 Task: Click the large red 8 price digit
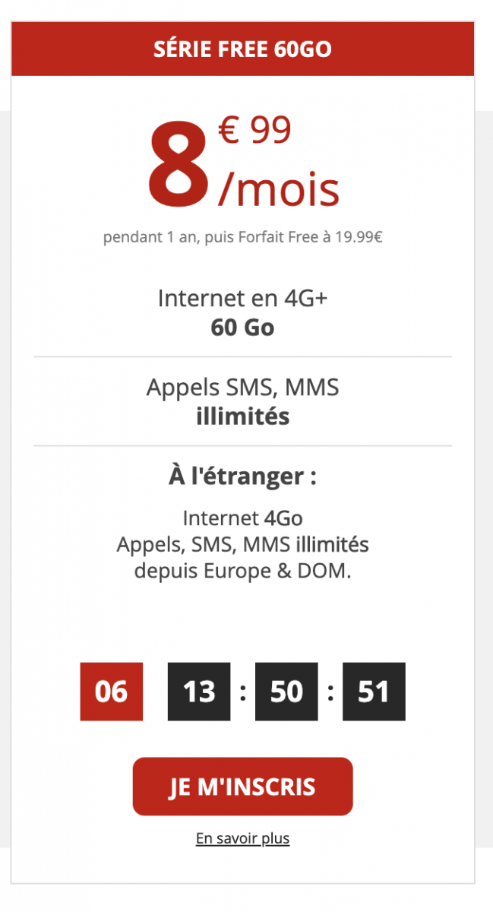click(x=178, y=166)
